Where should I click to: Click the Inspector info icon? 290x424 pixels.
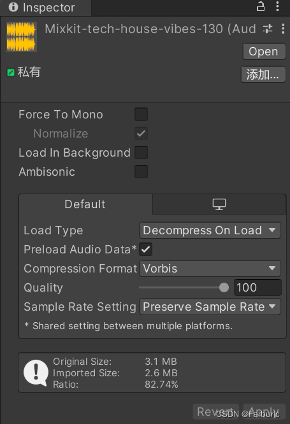(x=13, y=7)
